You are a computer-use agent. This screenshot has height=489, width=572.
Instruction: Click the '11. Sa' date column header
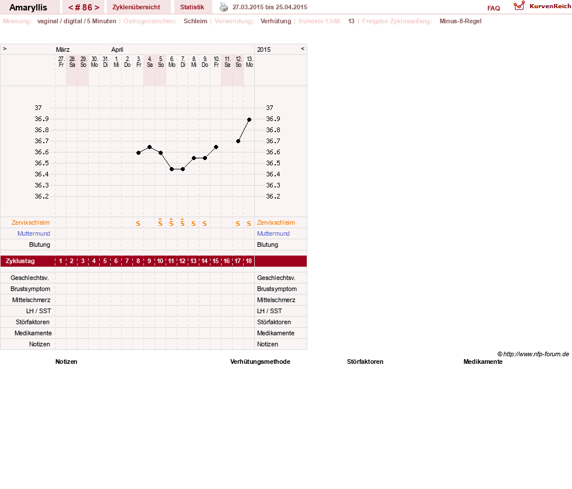[227, 62]
